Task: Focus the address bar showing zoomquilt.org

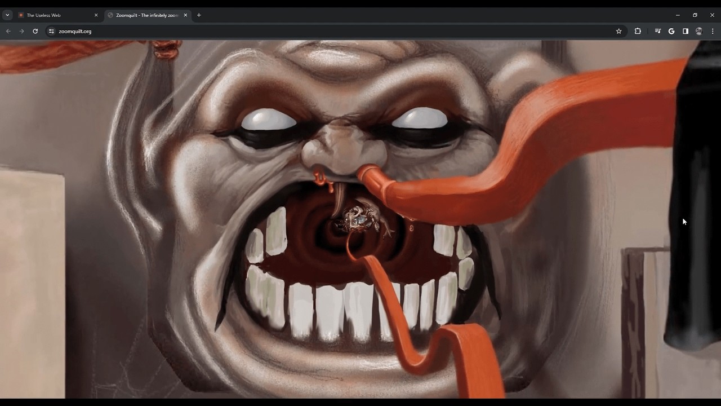Action: pos(336,31)
